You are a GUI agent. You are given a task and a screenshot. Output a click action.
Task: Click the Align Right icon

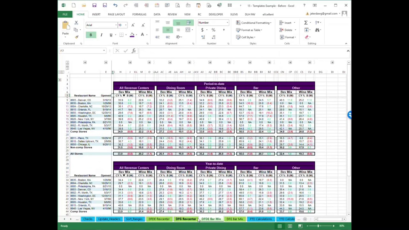point(178,30)
